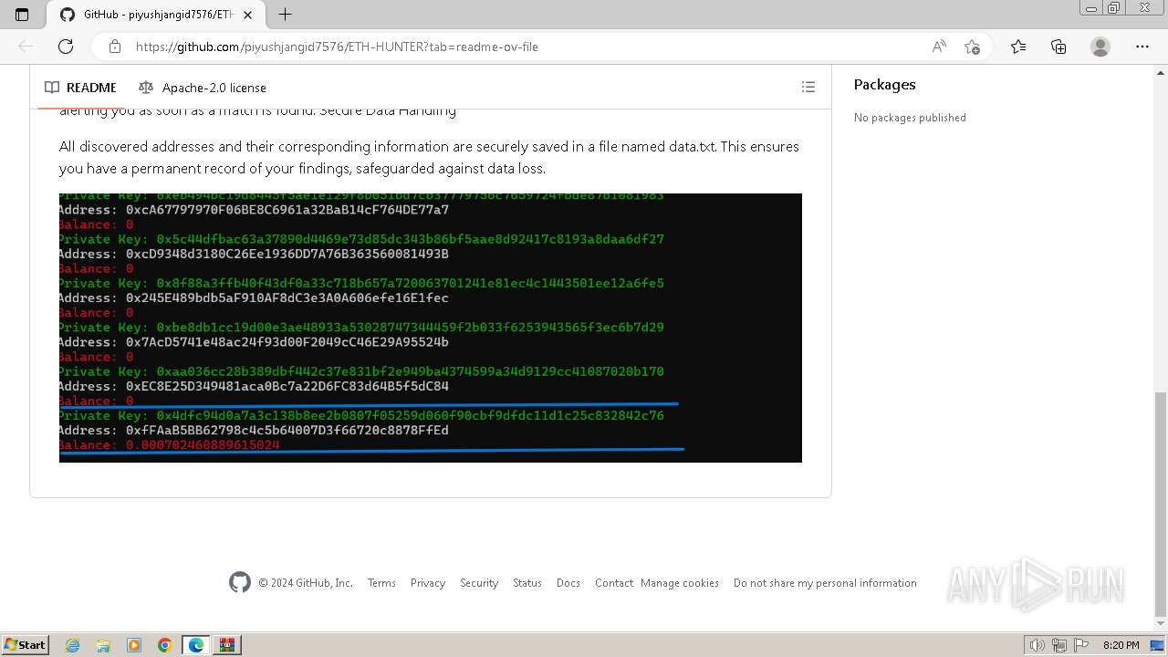Open the Status footer link
The height and width of the screenshot is (657, 1168).
527,583
